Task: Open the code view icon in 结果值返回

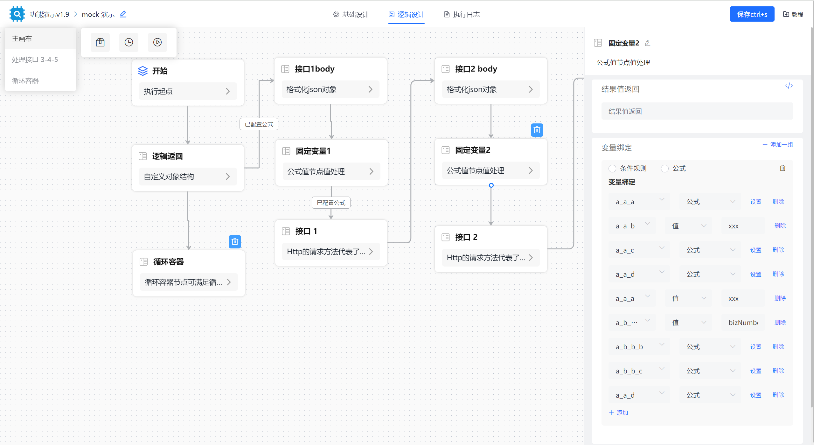Action: (789, 86)
